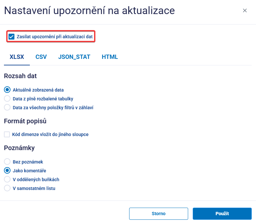This screenshot has height=224, width=256.
Task: Click the 'Formát popisů' section heading
Action: click(25, 121)
